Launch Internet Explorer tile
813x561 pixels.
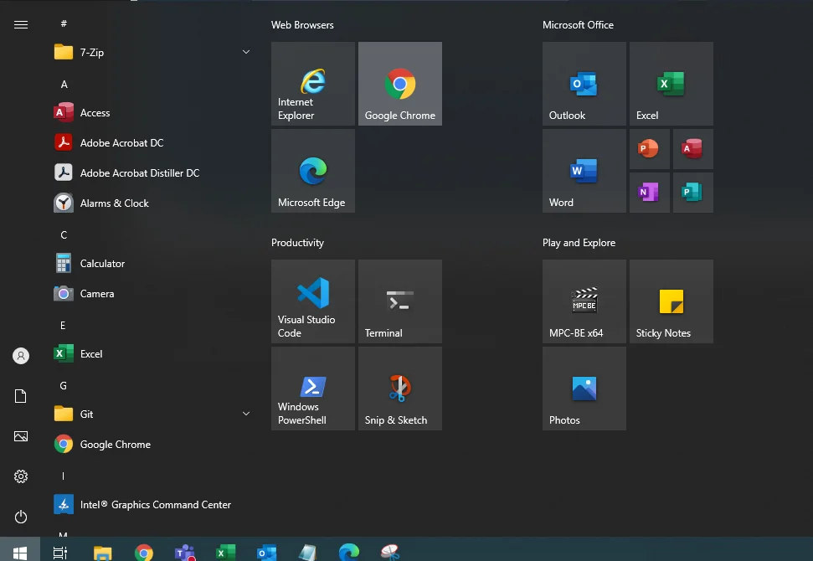(312, 84)
